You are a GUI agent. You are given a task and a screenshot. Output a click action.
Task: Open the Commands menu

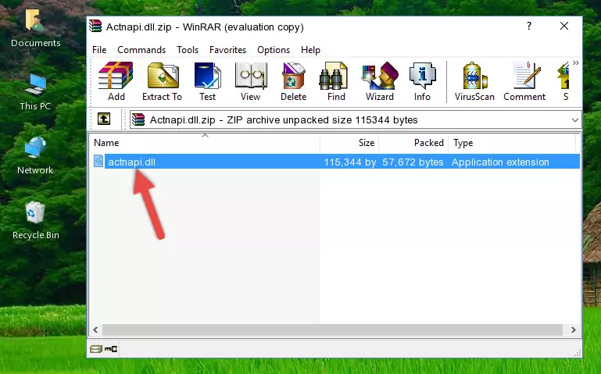tap(141, 50)
